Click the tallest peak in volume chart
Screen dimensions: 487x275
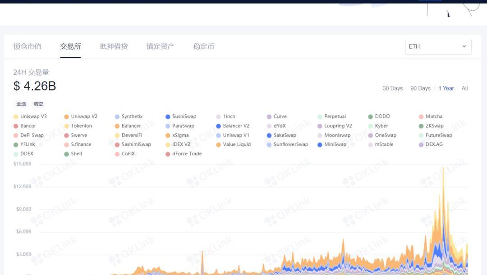443,169
